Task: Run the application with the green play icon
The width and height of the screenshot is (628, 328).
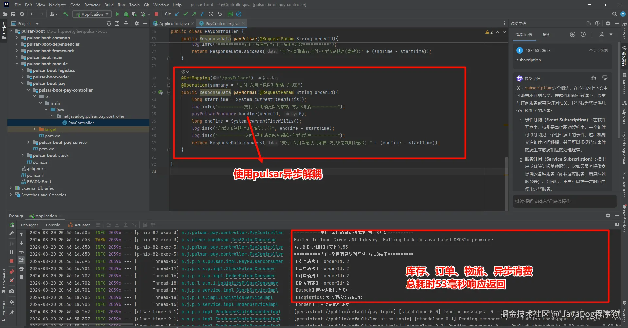Action: tap(117, 14)
